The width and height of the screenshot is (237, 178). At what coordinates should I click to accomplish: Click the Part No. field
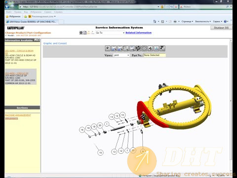pos(155,55)
